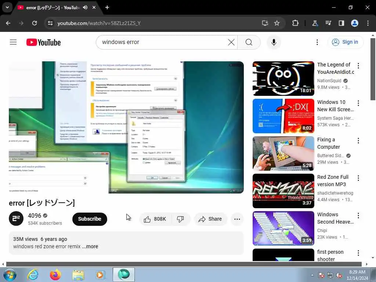Open Chrome Labs flask icon
This screenshot has height=282, width=376.
click(x=315, y=23)
